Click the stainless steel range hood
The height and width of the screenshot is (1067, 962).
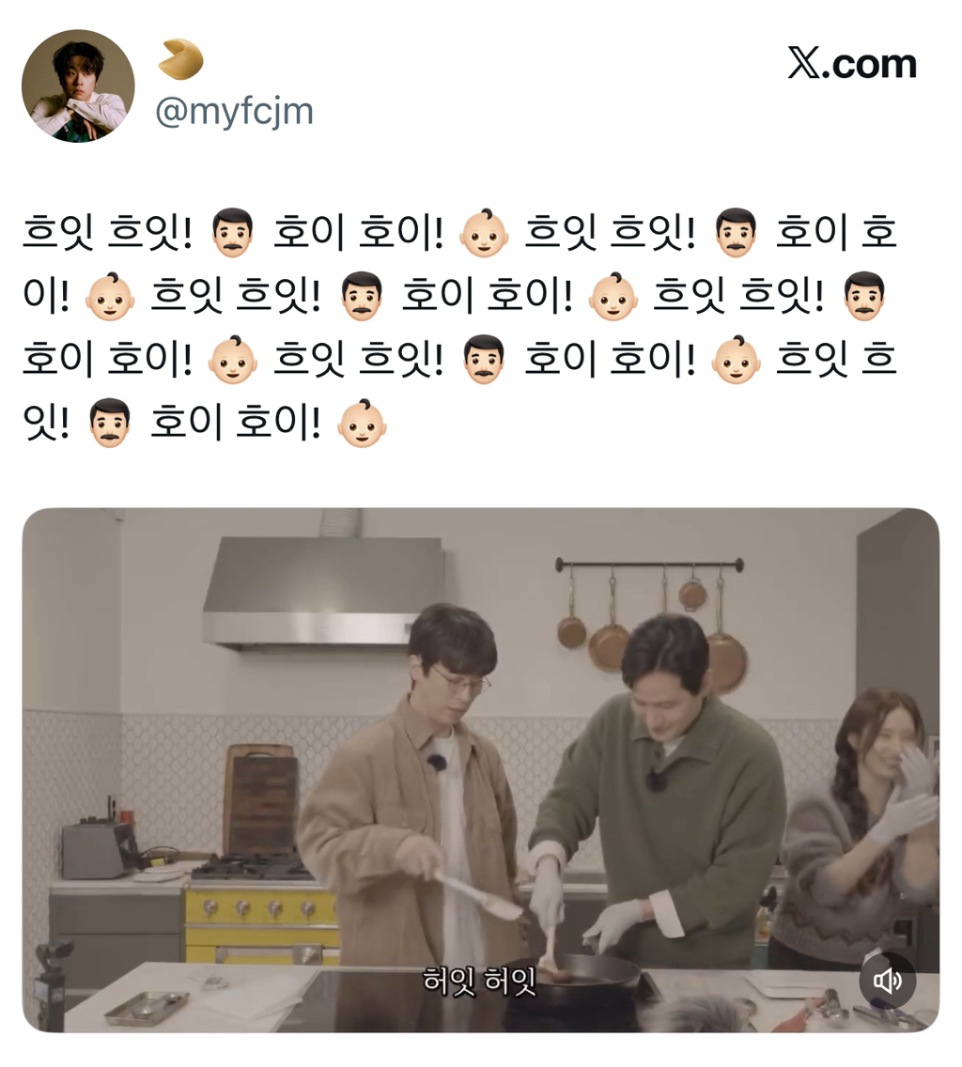(x=323, y=591)
